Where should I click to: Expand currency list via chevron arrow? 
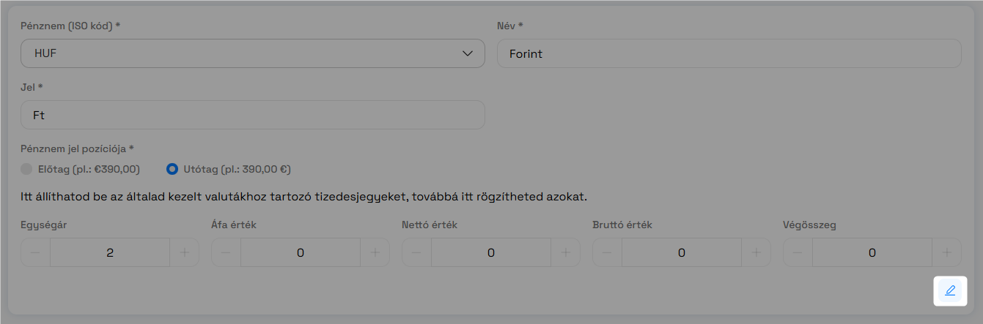(x=468, y=53)
